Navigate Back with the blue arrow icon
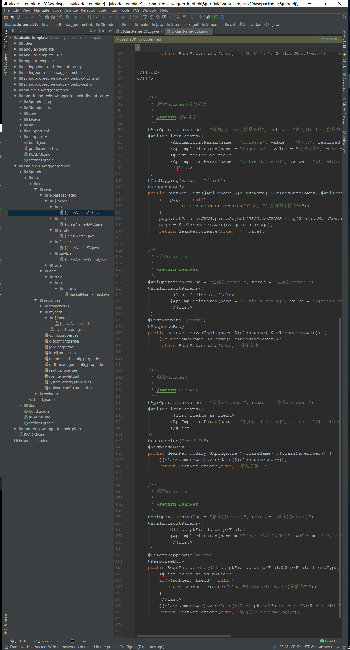Screen dimensions: 350x650 (75, 17)
